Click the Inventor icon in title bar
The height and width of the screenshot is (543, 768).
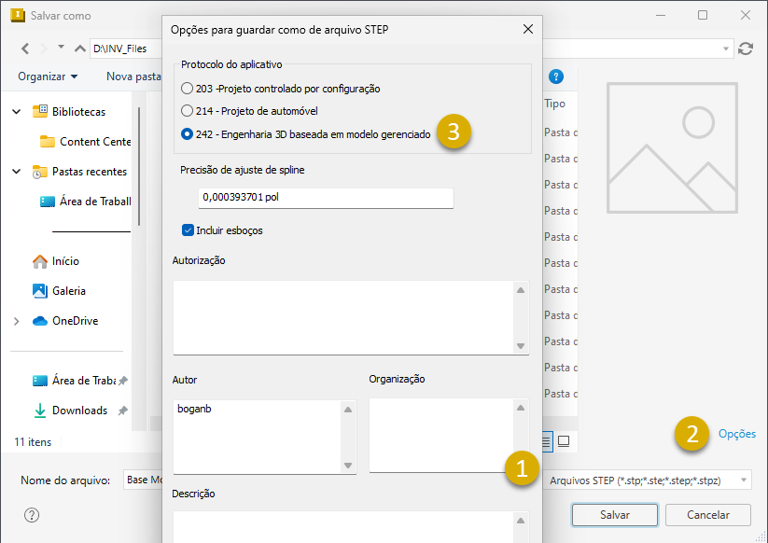click(17, 15)
